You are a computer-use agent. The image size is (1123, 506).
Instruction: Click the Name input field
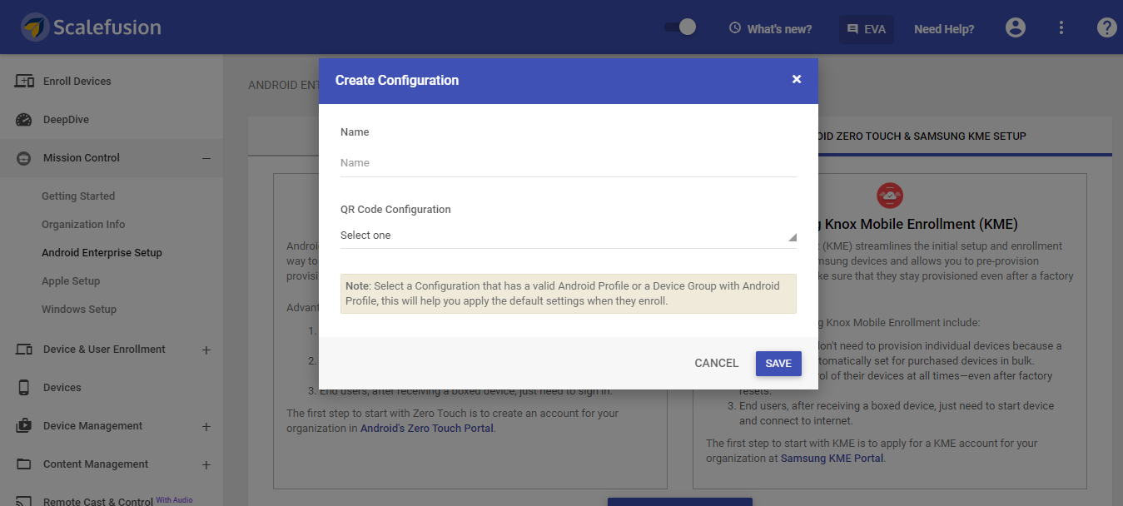pyautogui.click(x=569, y=163)
